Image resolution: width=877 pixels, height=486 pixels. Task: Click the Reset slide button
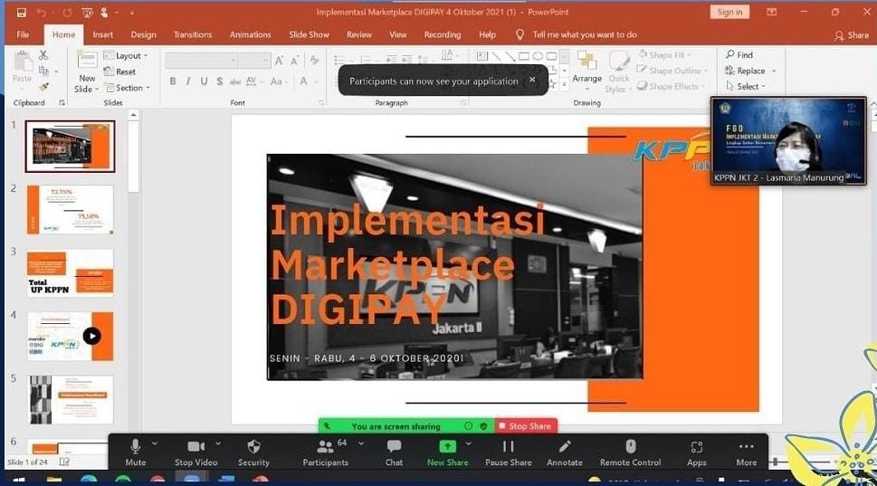click(119, 71)
